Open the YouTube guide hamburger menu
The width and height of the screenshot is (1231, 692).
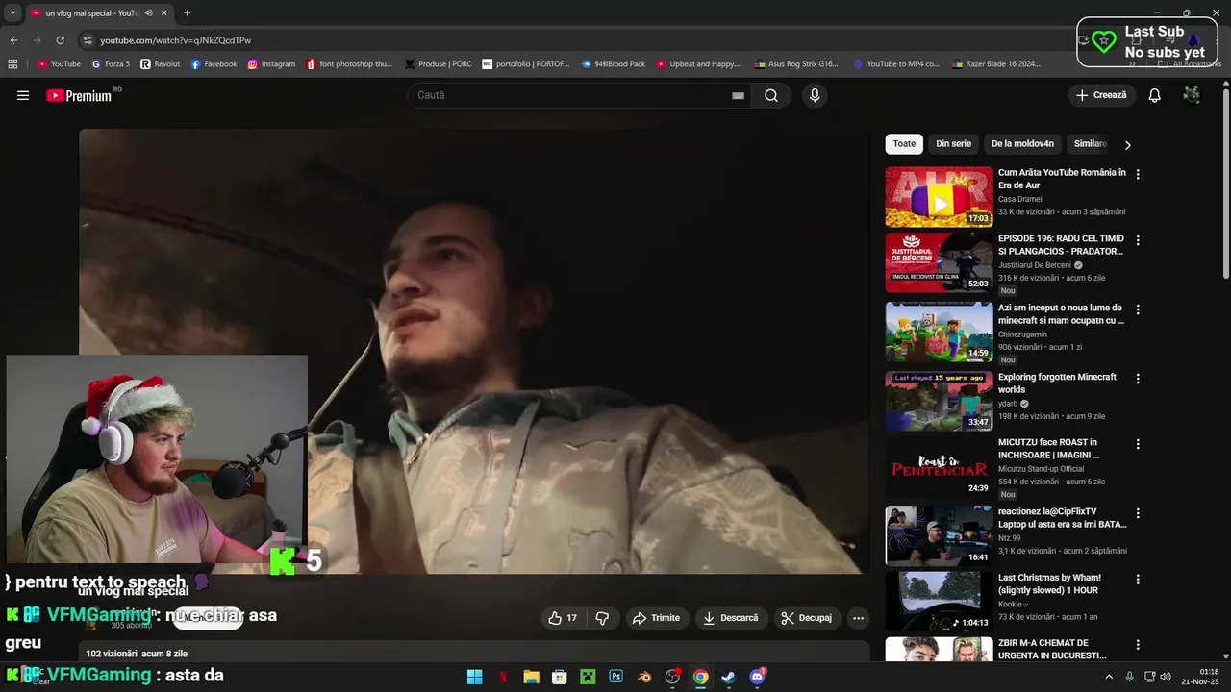pos(23,95)
